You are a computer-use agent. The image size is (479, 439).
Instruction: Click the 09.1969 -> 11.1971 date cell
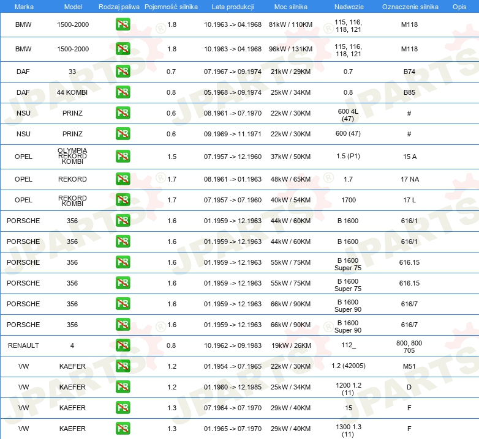pos(233,134)
